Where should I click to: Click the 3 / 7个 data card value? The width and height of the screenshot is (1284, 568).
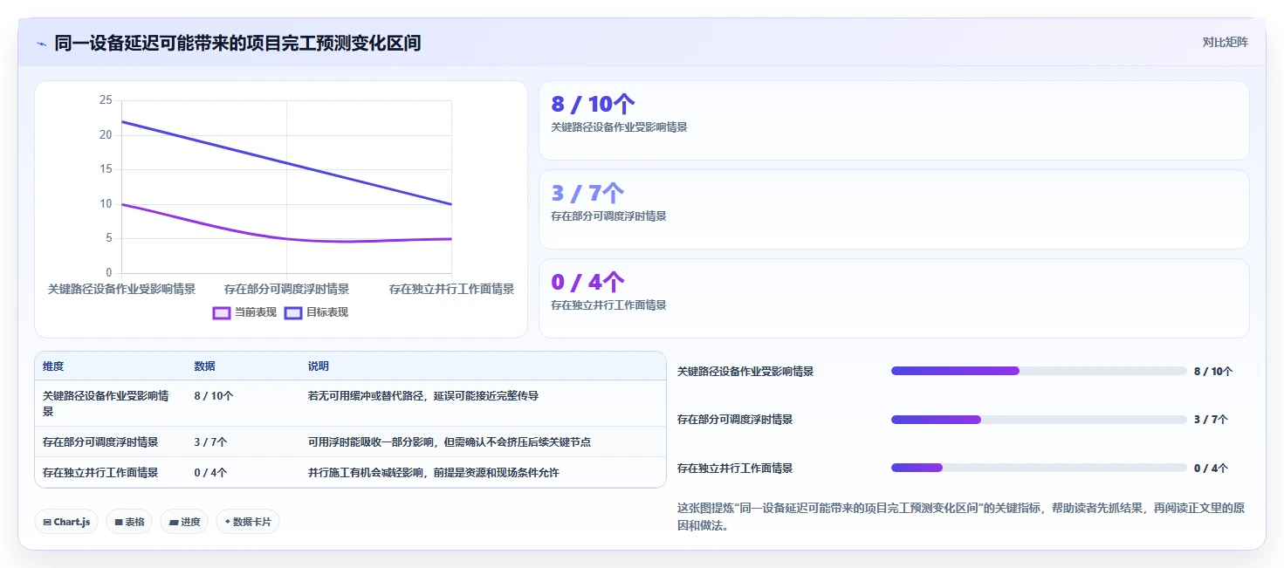587,194
